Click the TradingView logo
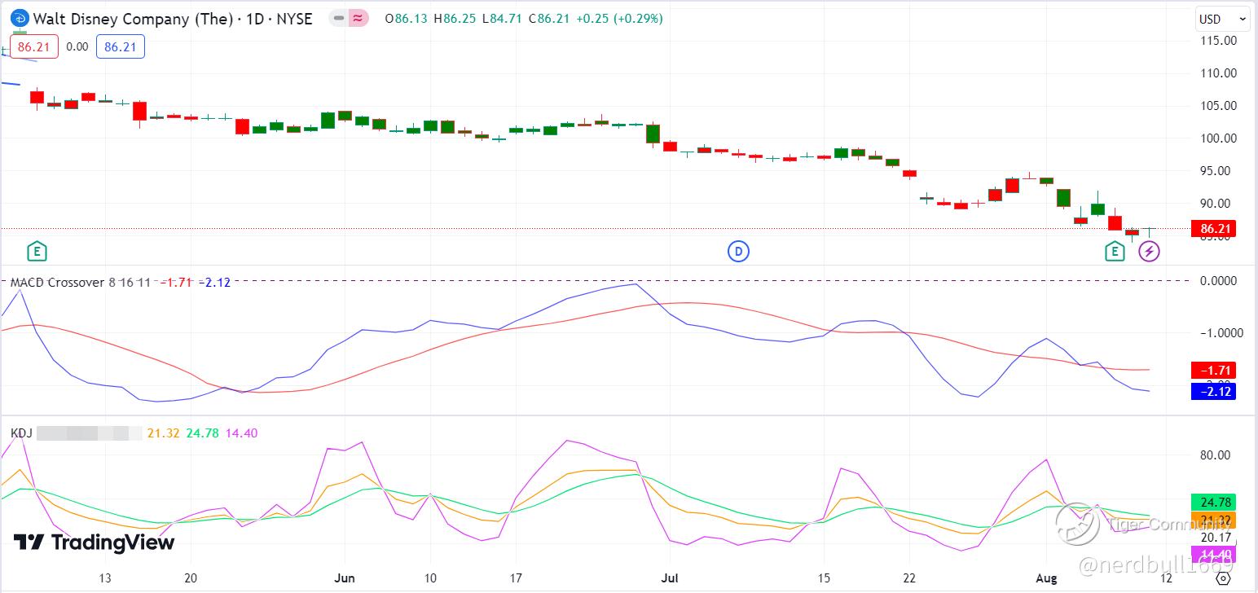 click(x=94, y=542)
